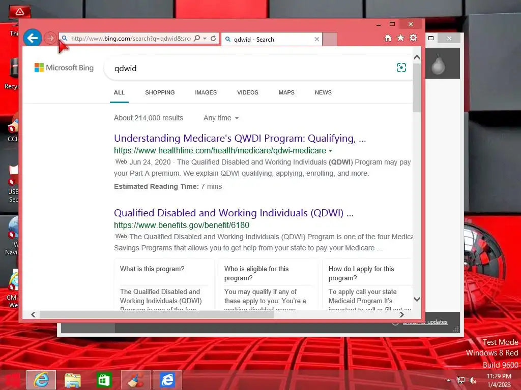Image resolution: width=521 pixels, height=390 pixels.
Task: Click the network tray icon
Action: 461,380
